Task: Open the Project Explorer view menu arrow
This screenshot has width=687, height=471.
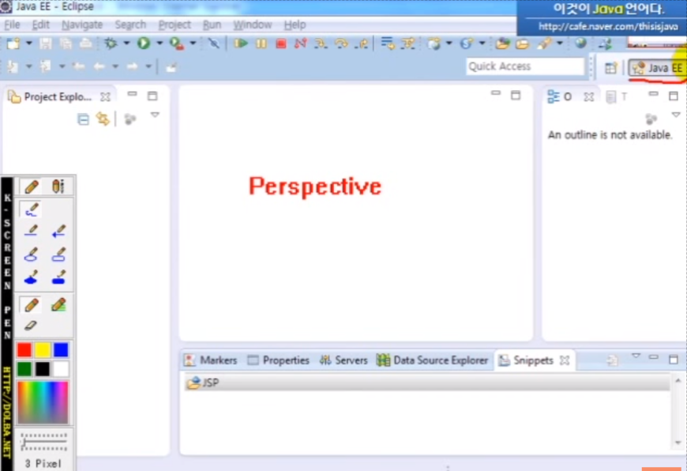Action: coord(155,115)
